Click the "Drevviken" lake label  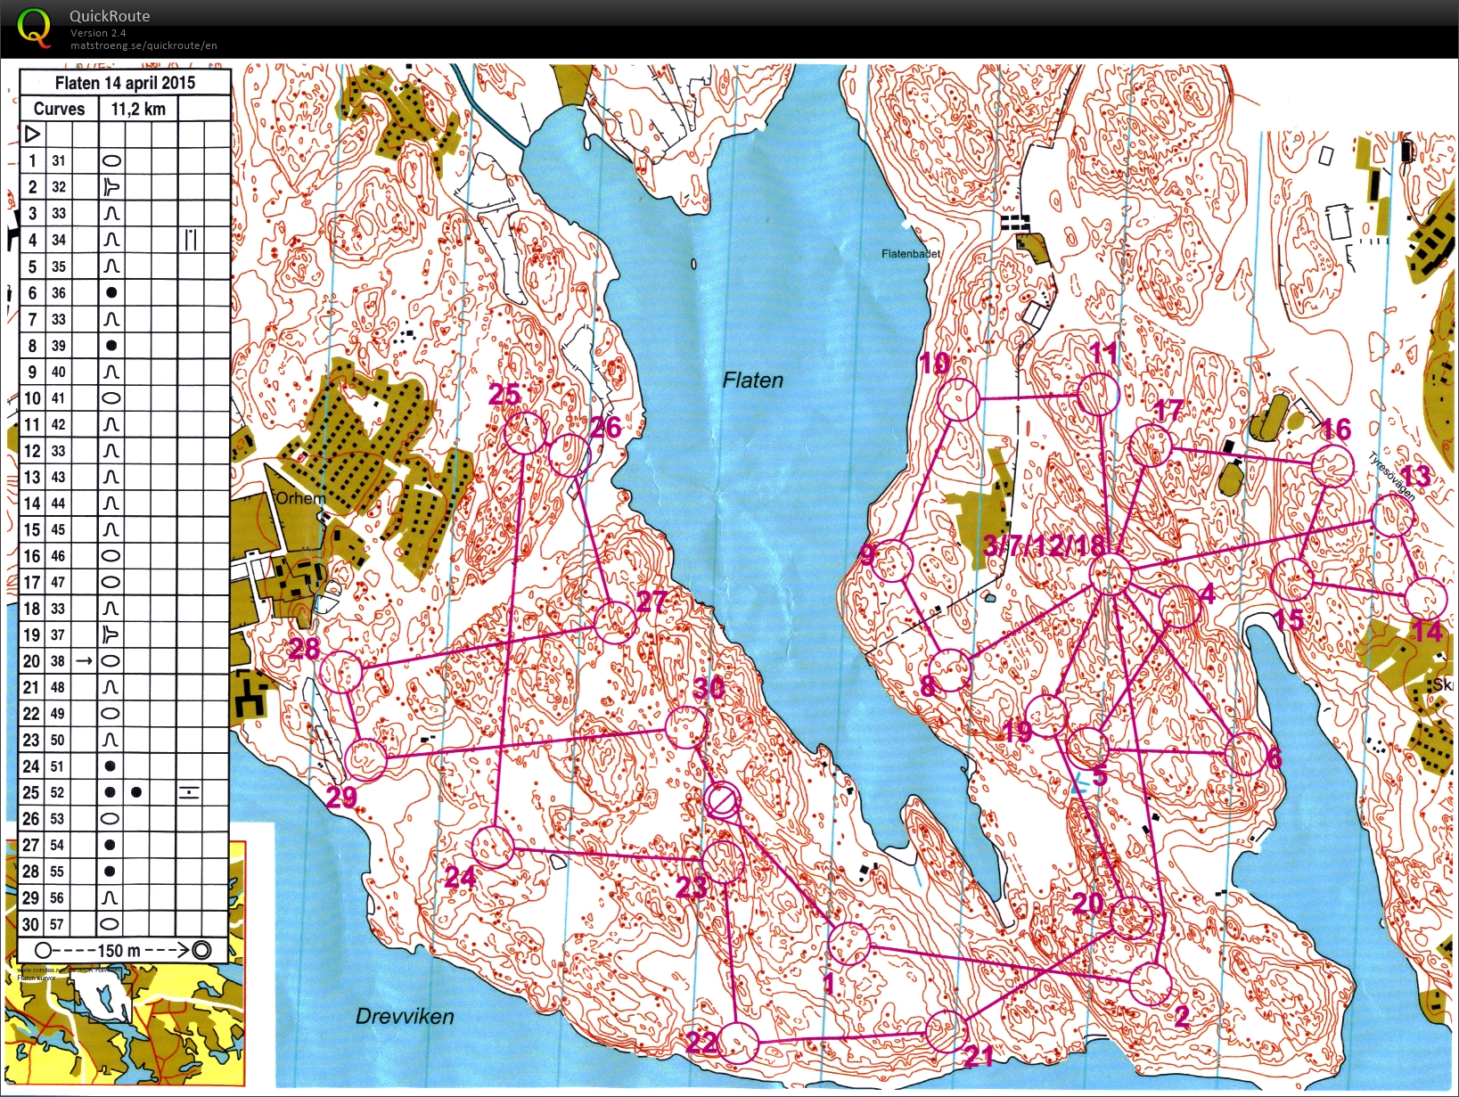pos(405,1017)
